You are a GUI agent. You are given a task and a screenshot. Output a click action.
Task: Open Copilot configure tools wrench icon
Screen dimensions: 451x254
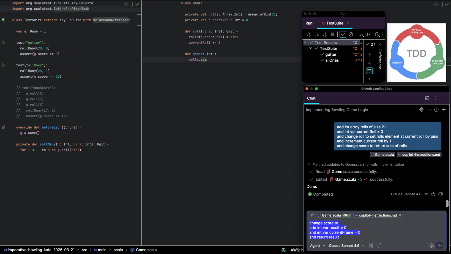point(371,245)
